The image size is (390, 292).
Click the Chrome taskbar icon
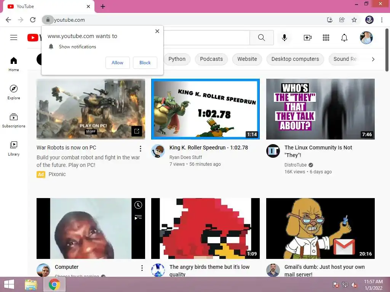coord(54,284)
